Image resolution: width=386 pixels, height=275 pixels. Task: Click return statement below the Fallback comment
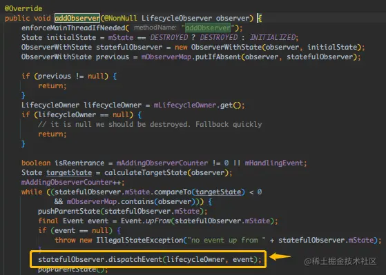tap(52, 134)
